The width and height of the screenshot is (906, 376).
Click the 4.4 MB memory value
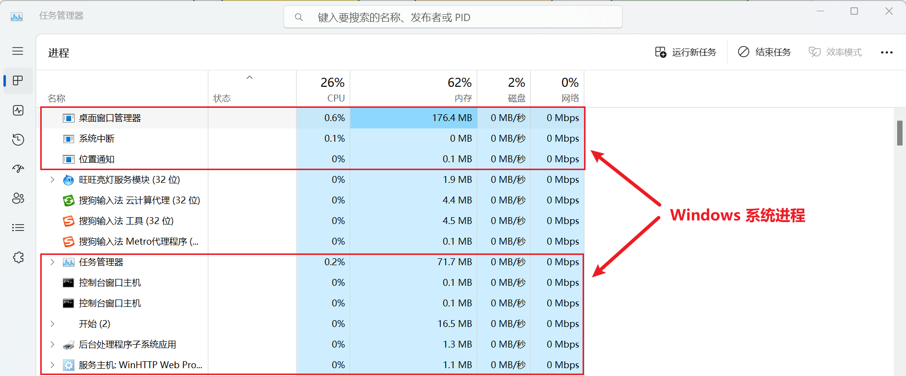(457, 201)
